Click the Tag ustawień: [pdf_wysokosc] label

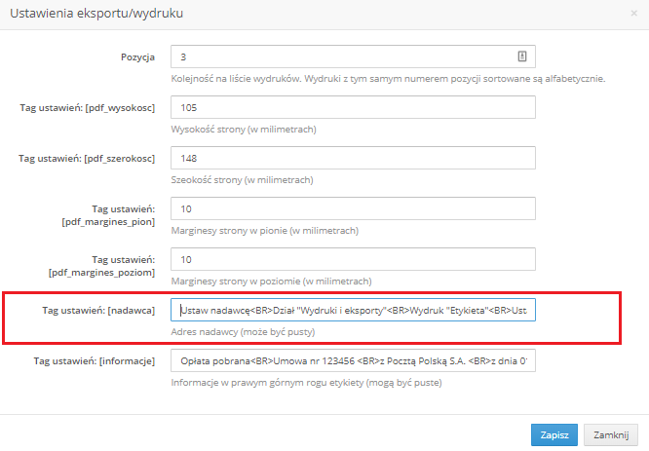(x=88, y=108)
